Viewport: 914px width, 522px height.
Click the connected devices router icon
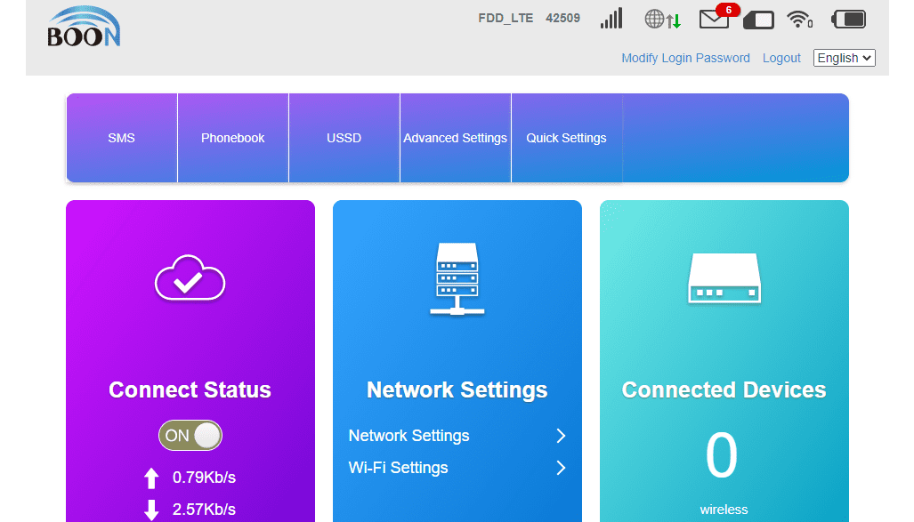[724, 279]
